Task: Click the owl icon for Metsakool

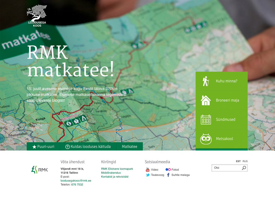Action: (206, 139)
